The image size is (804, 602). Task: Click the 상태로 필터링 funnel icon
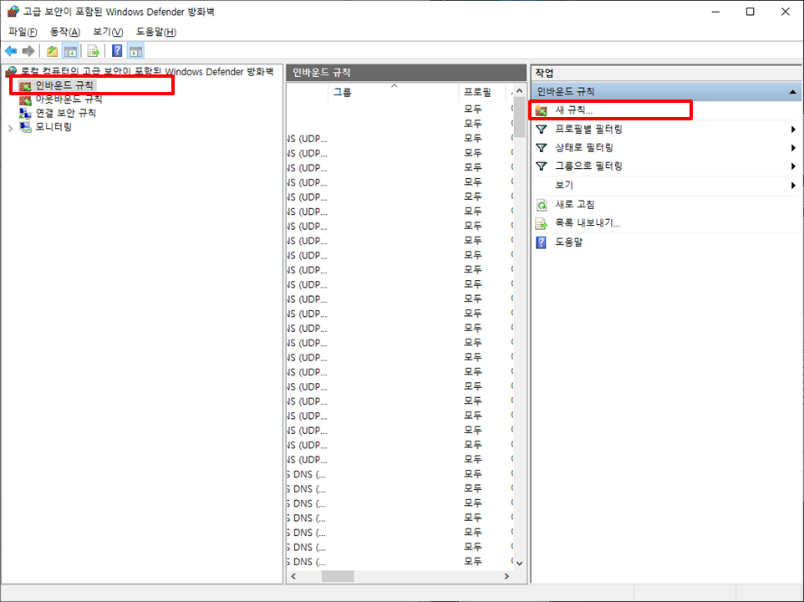[x=542, y=148]
